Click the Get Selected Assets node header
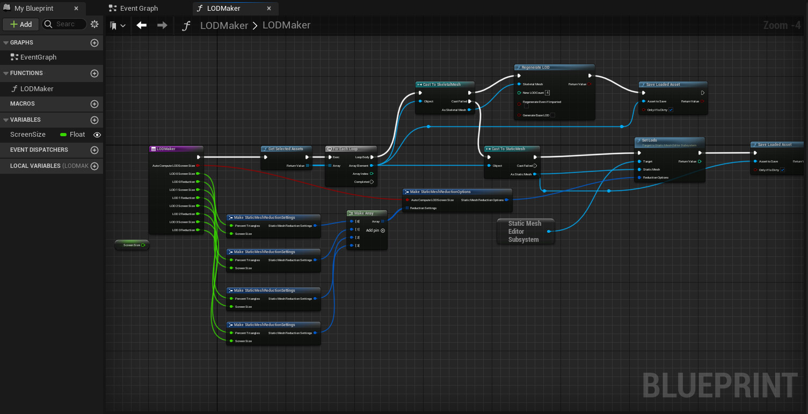The width and height of the screenshot is (808, 414). 286,149
